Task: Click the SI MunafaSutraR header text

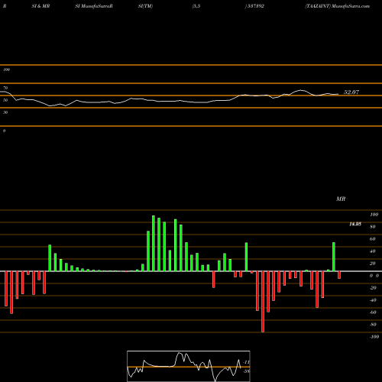Action: click(x=94, y=6)
